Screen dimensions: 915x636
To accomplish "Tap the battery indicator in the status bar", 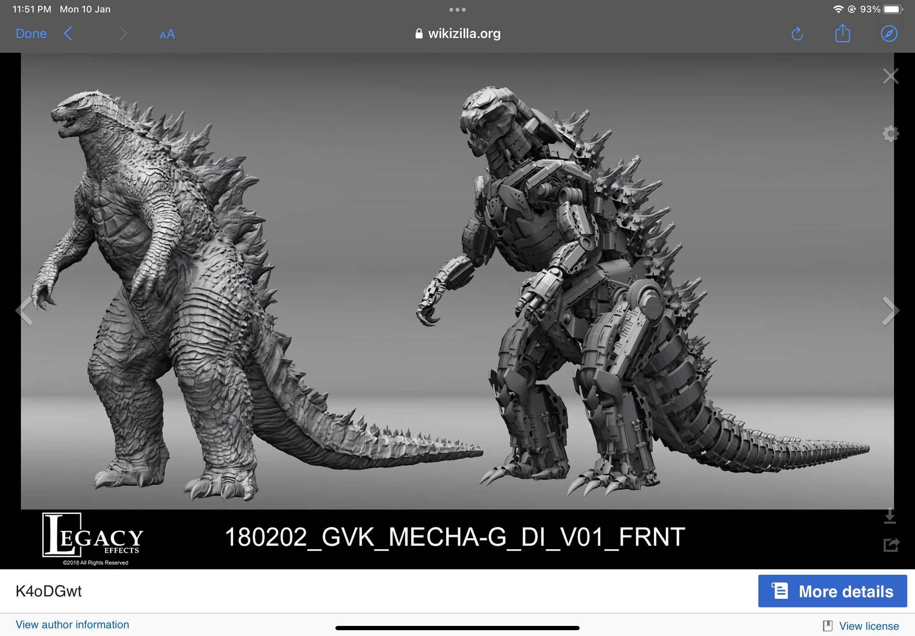I will 893,9.
